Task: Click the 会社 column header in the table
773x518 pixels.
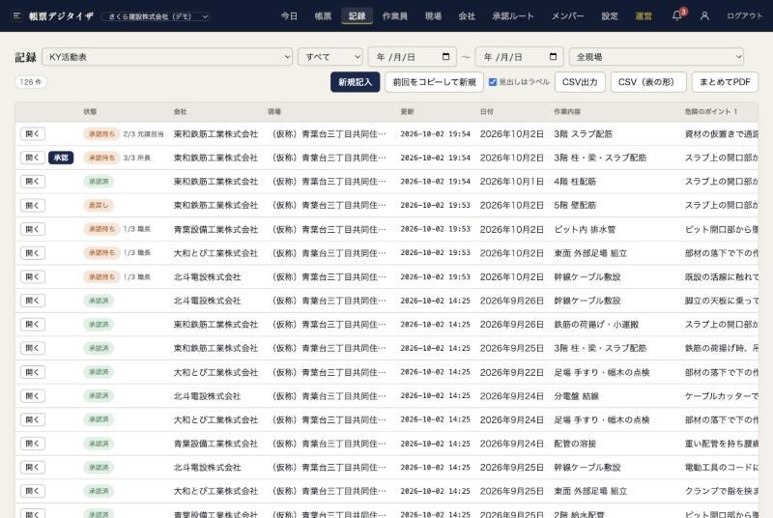Action: pyautogui.click(x=180, y=112)
